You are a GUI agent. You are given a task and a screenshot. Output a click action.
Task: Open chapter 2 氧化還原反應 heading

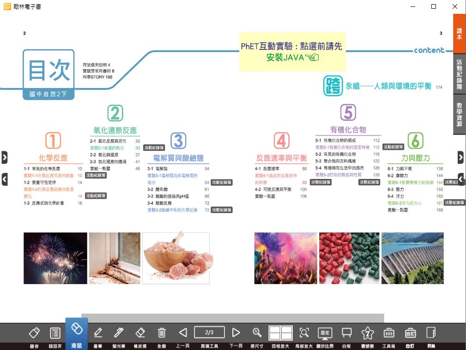[115, 131]
